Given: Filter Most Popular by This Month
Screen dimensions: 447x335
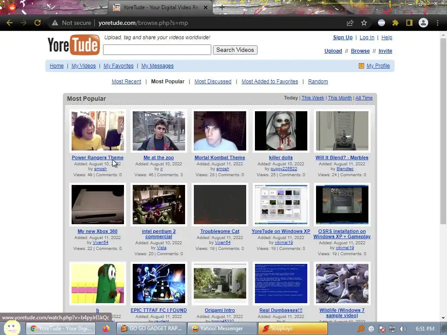Looking at the screenshot, I should pos(340,98).
